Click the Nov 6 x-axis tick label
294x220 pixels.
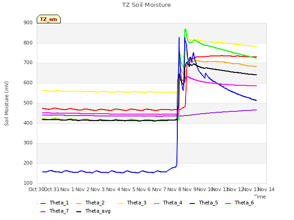(144, 189)
